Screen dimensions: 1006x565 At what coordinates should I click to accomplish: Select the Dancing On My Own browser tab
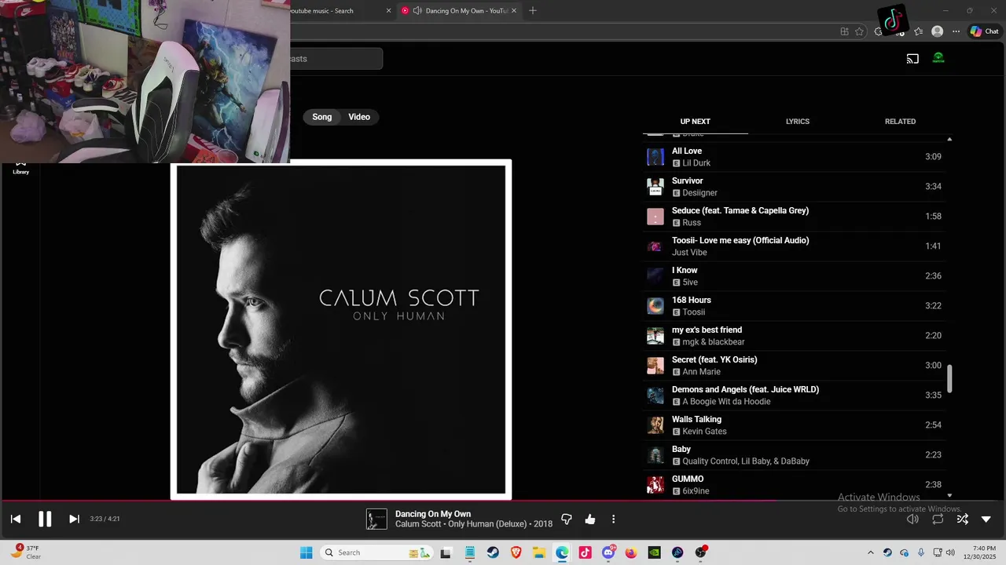coord(460,11)
